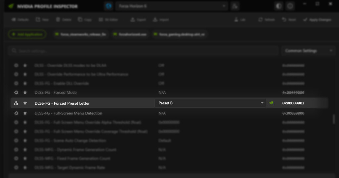Screen dimensions: 339x178
Task: Toggle the star for DLSS-MFG - Target Dynamic Frame Rate
Action: pos(25,168)
